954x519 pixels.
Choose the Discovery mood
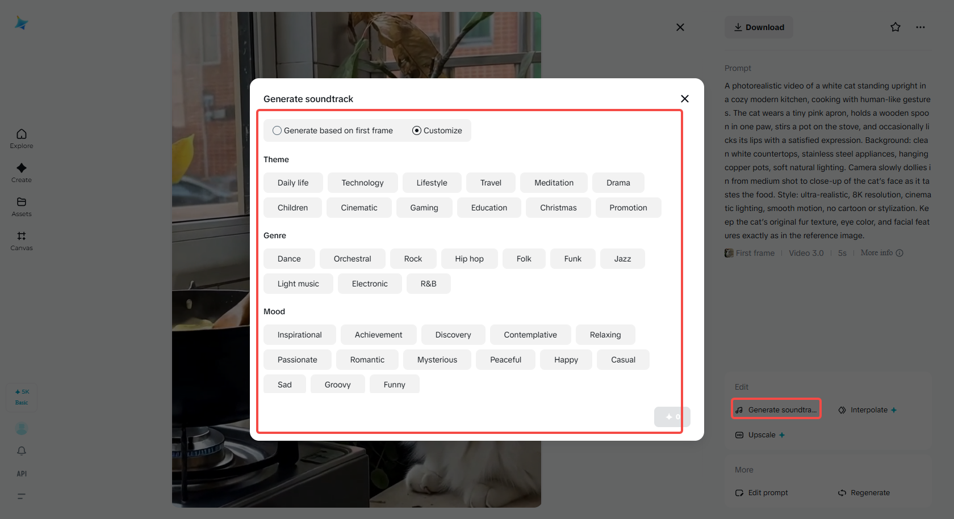pyautogui.click(x=453, y=335)
